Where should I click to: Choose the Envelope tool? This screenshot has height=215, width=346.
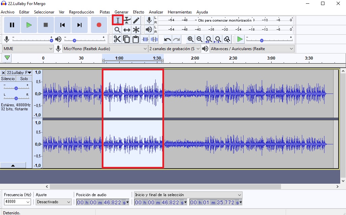click(x=127, y=20)
